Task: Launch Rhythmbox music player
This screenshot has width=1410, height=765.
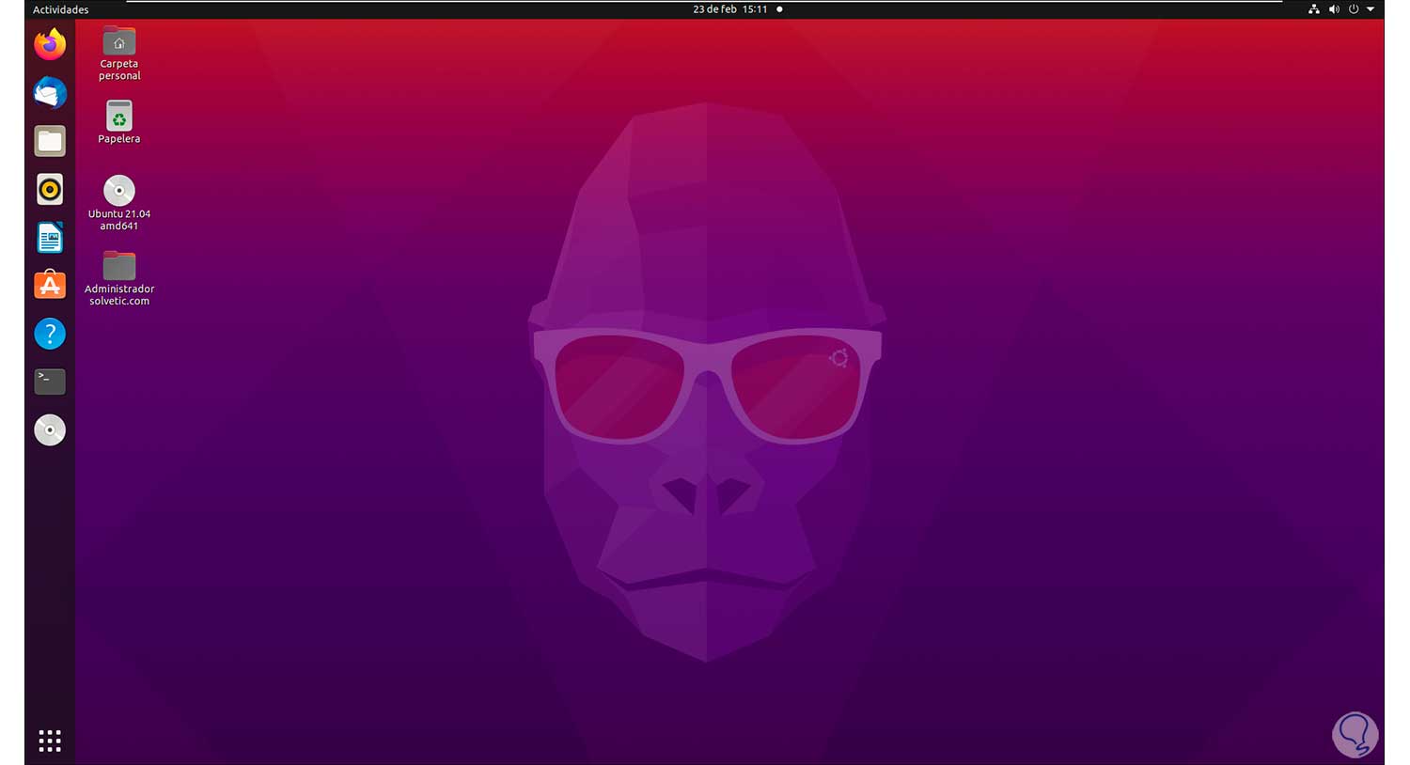Action: tap(50, 189)
